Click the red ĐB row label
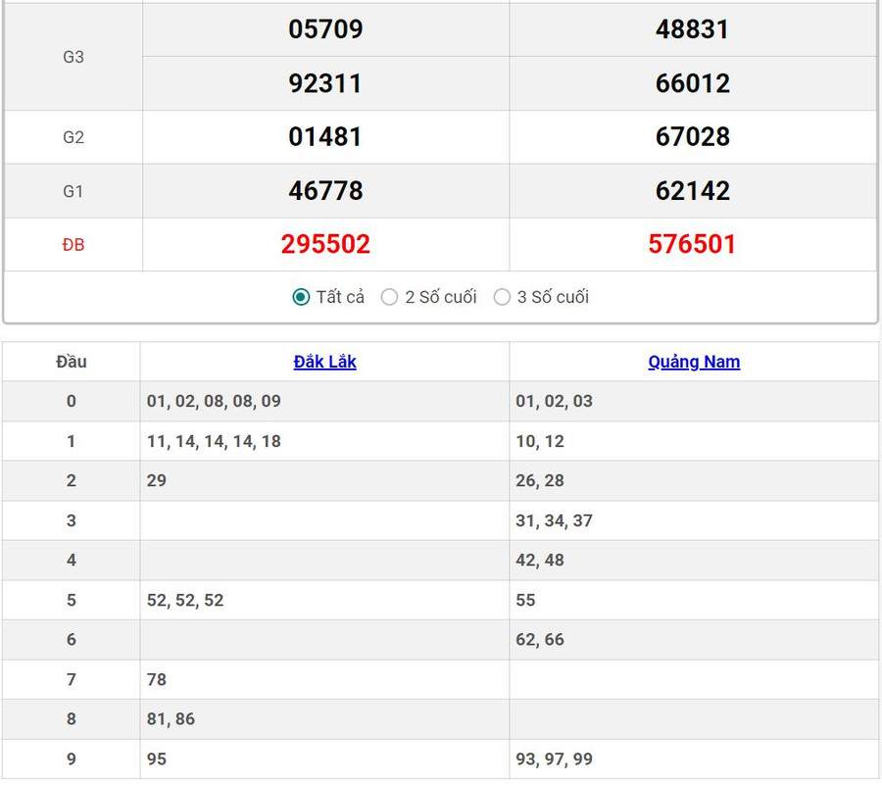Viewport: 882px width, 785px height. click(x=73, y=245)
